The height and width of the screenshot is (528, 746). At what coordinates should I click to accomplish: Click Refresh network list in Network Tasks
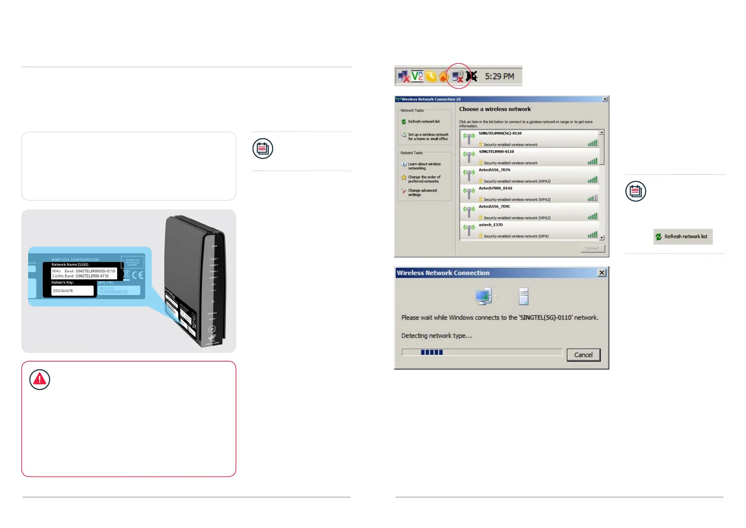tap(423, 122)
